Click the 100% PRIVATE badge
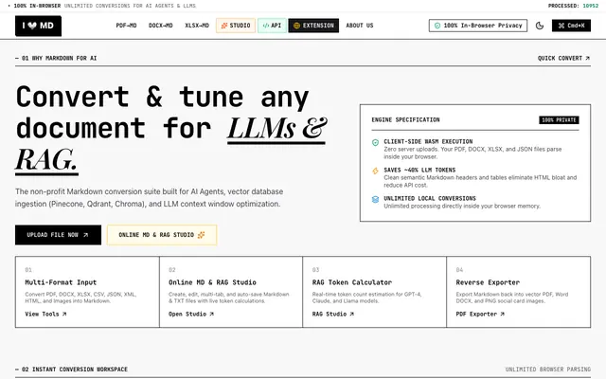606x379 pixels. [559, 120]
